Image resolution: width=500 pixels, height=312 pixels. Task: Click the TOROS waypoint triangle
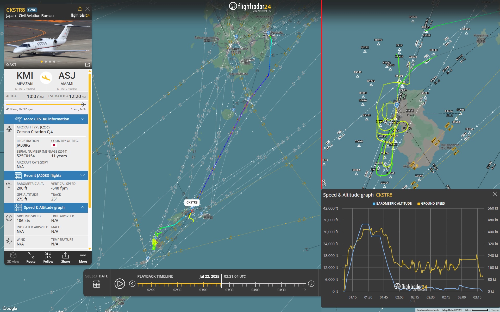[x=413, y=21]
